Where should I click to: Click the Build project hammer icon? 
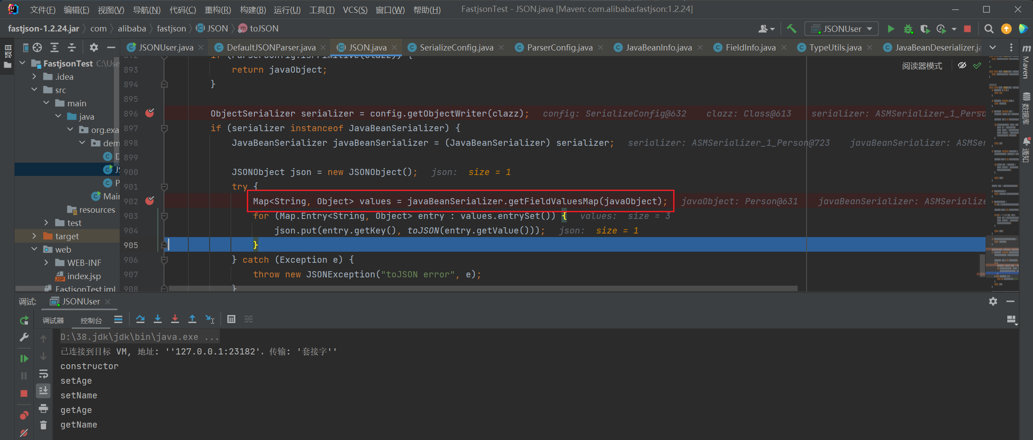click(x=791, y=29)
